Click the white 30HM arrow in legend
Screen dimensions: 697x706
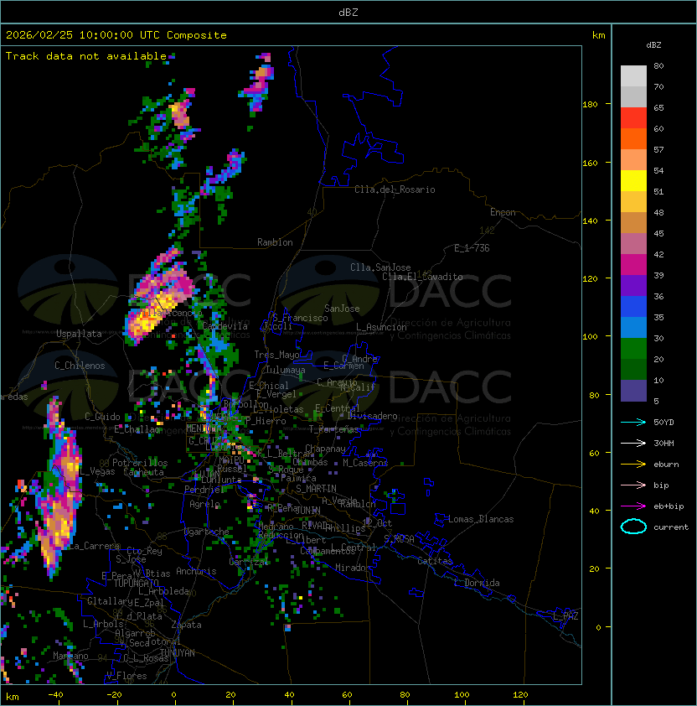tap(633, 443)
